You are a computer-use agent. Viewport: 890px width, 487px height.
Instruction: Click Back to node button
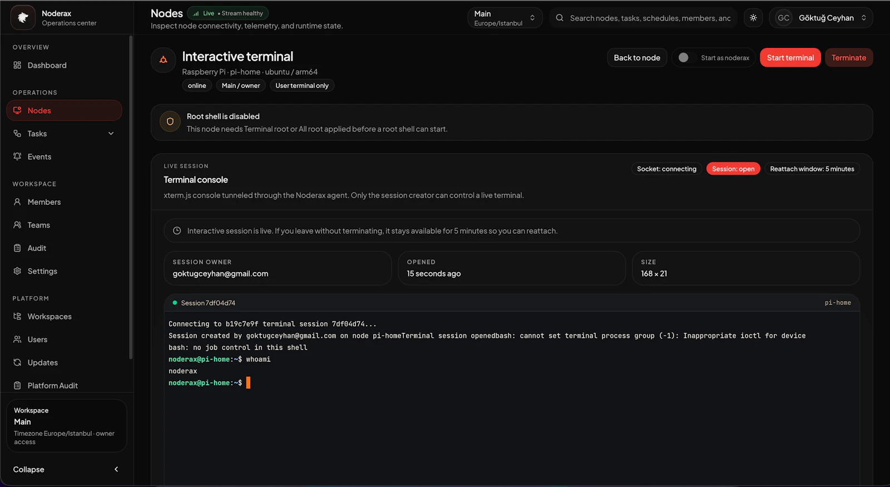click(x=637, y=58)
